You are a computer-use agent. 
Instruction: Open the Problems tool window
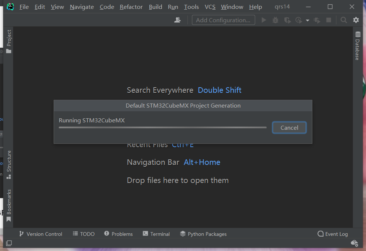click(118, 234)
